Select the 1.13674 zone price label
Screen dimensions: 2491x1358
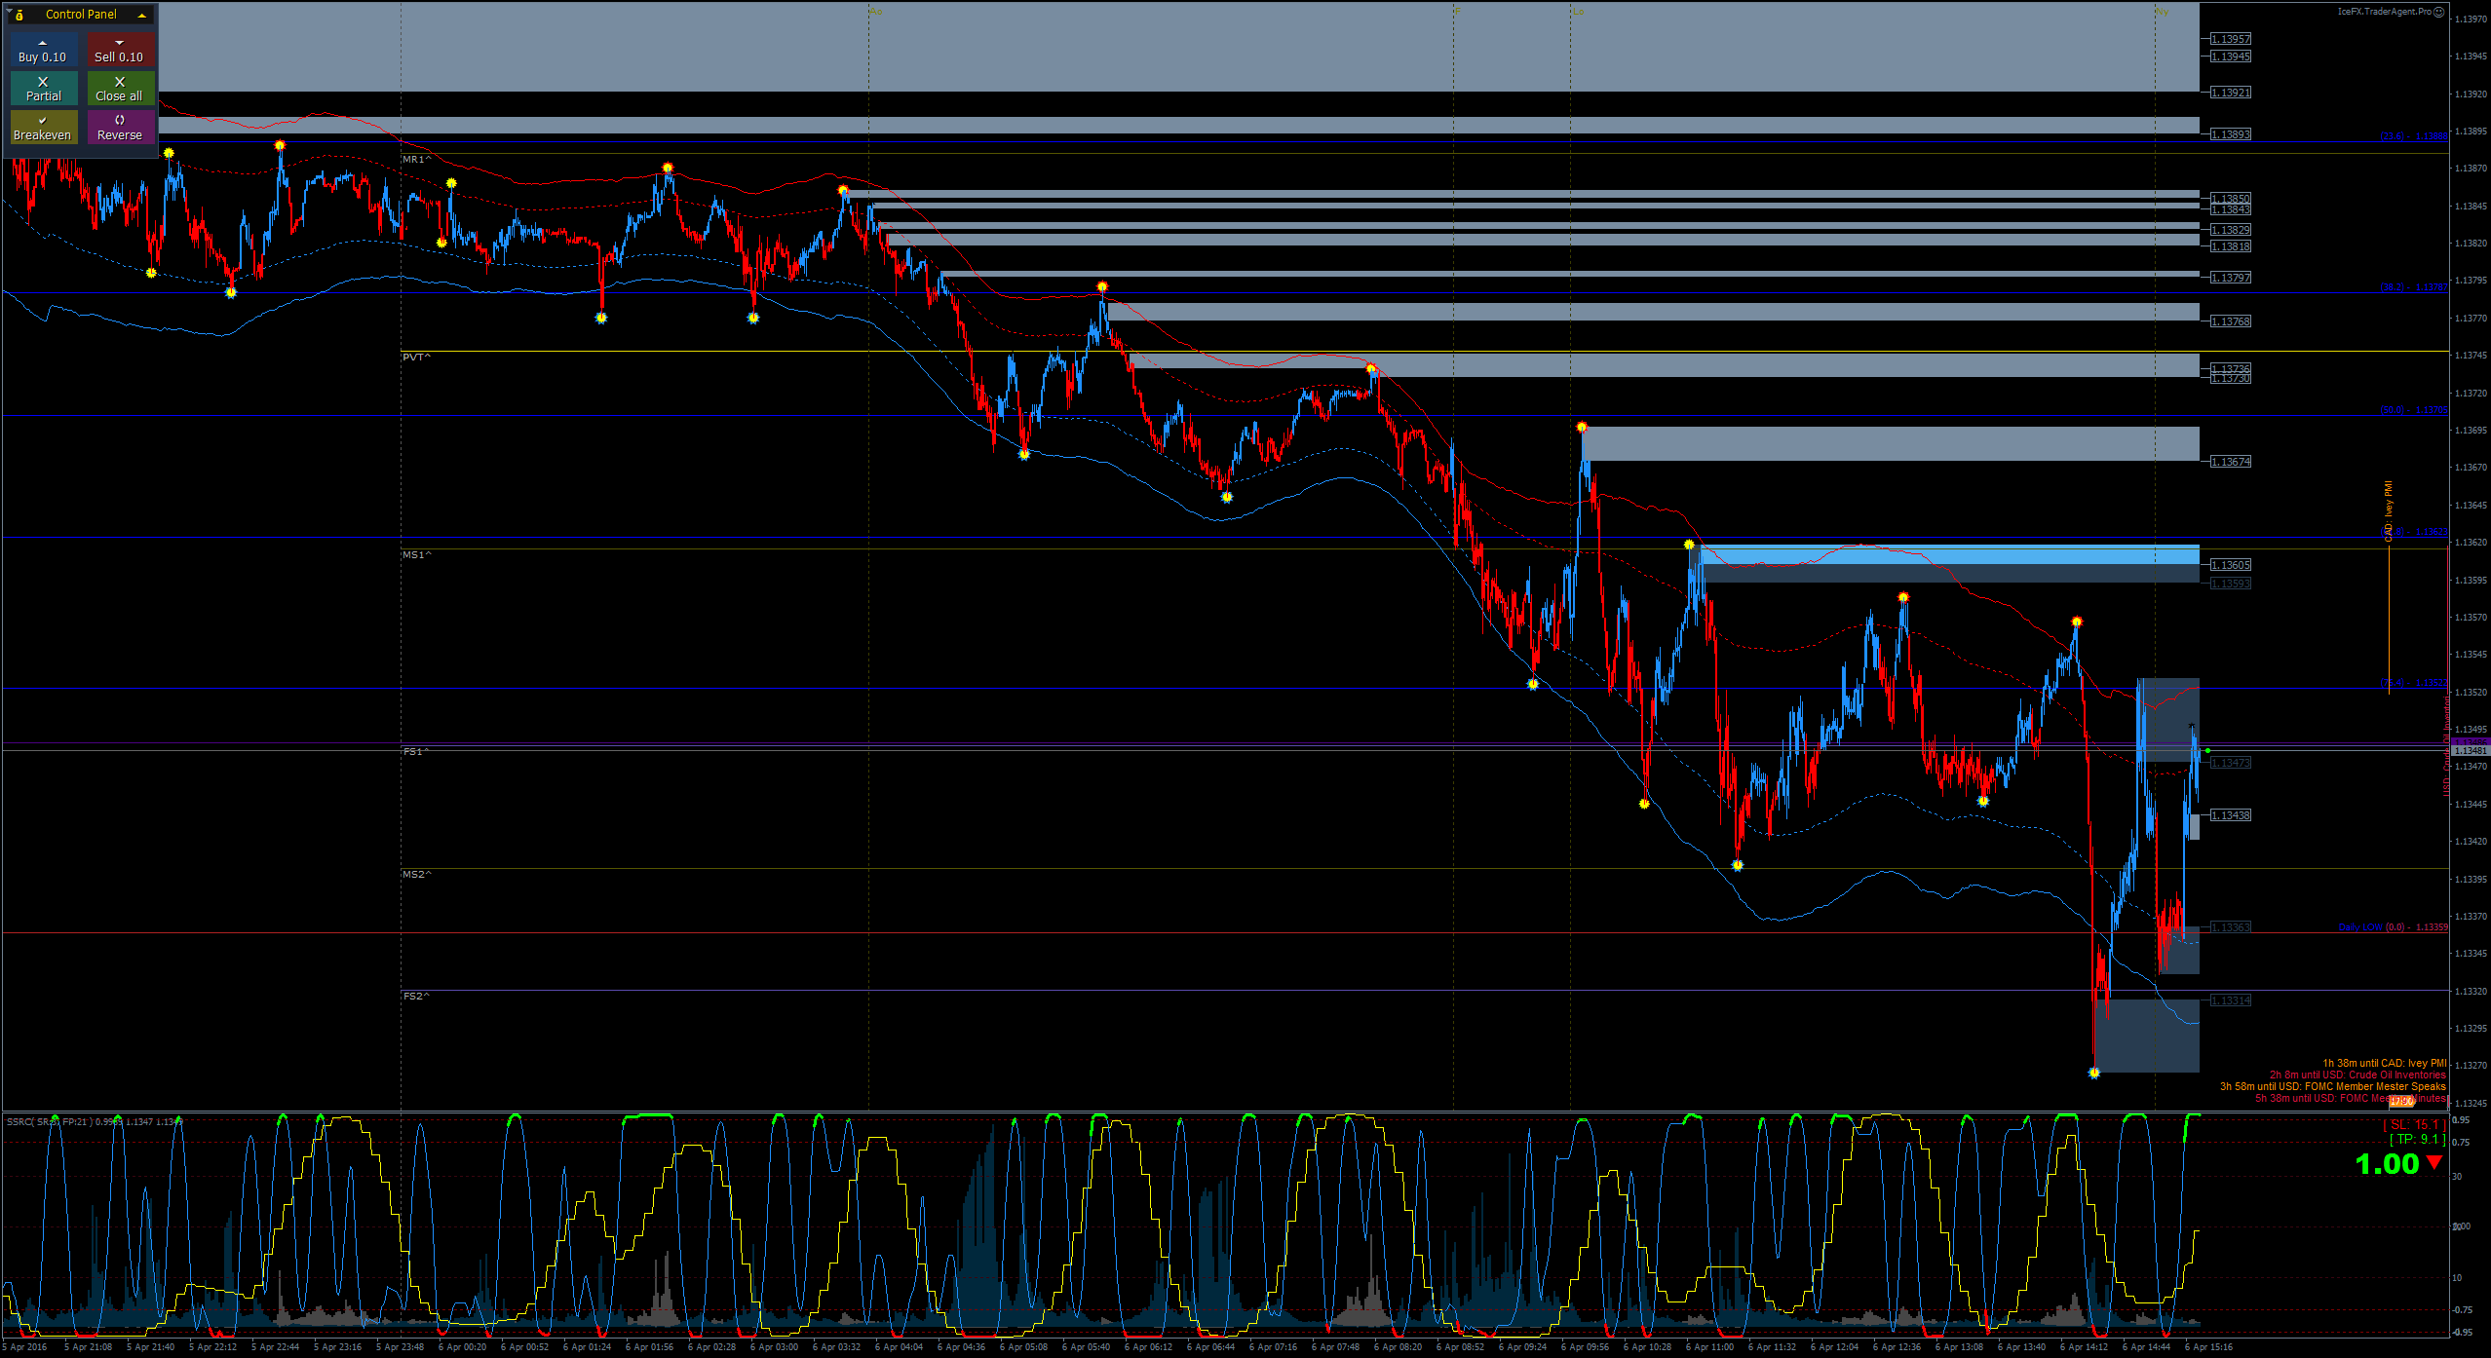[2230, 462]
